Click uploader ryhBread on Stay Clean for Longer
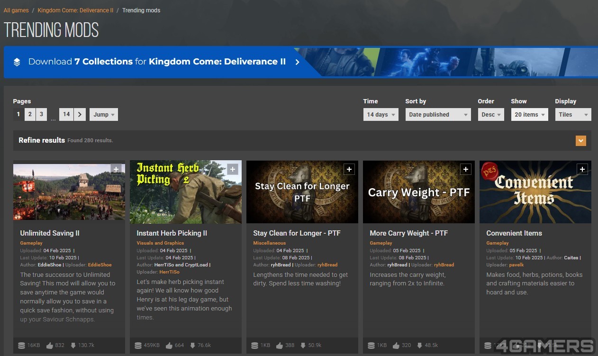This screenshot has width=598, height=356. [x=327, y=265]
